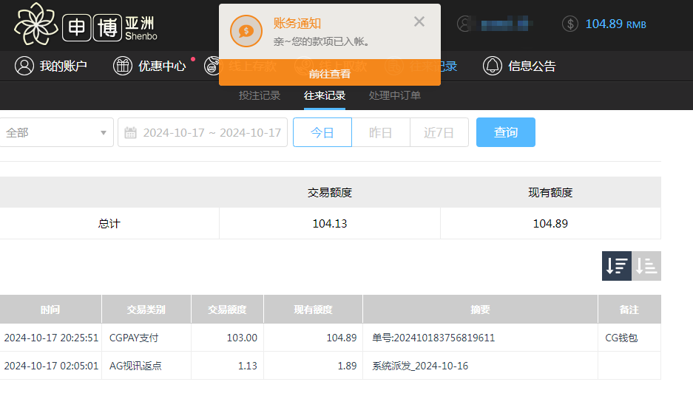This screenshot has width=693, height=396.
Task: Switch to 处理中订单 tab
Action: point(394,96)
